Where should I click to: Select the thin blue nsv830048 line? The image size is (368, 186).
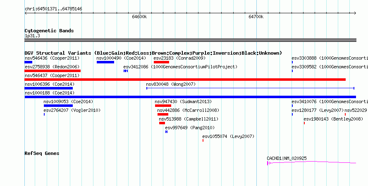(251, 88)
